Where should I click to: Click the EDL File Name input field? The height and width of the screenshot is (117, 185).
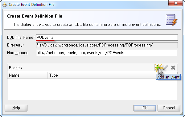107,38
